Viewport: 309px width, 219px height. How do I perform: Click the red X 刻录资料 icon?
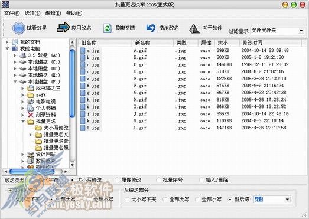(x=31, y=115)
